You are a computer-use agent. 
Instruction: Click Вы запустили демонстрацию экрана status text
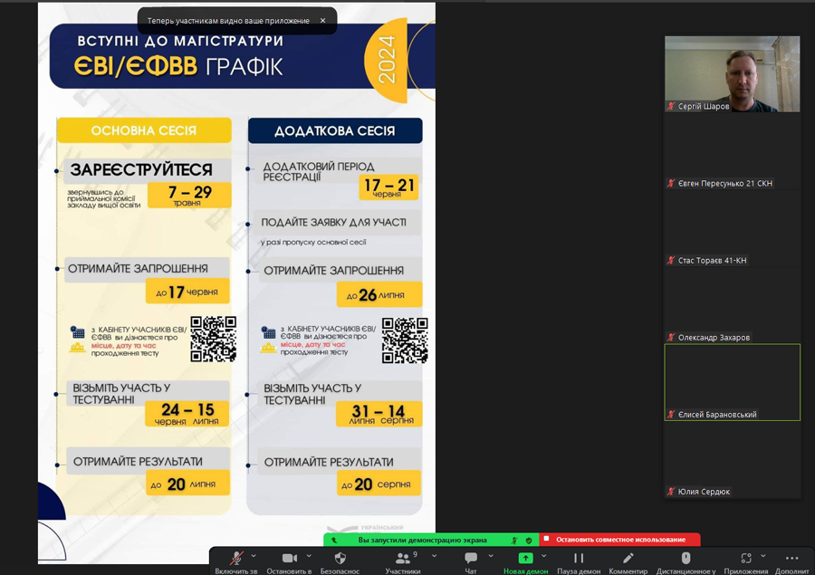(422, 540)
